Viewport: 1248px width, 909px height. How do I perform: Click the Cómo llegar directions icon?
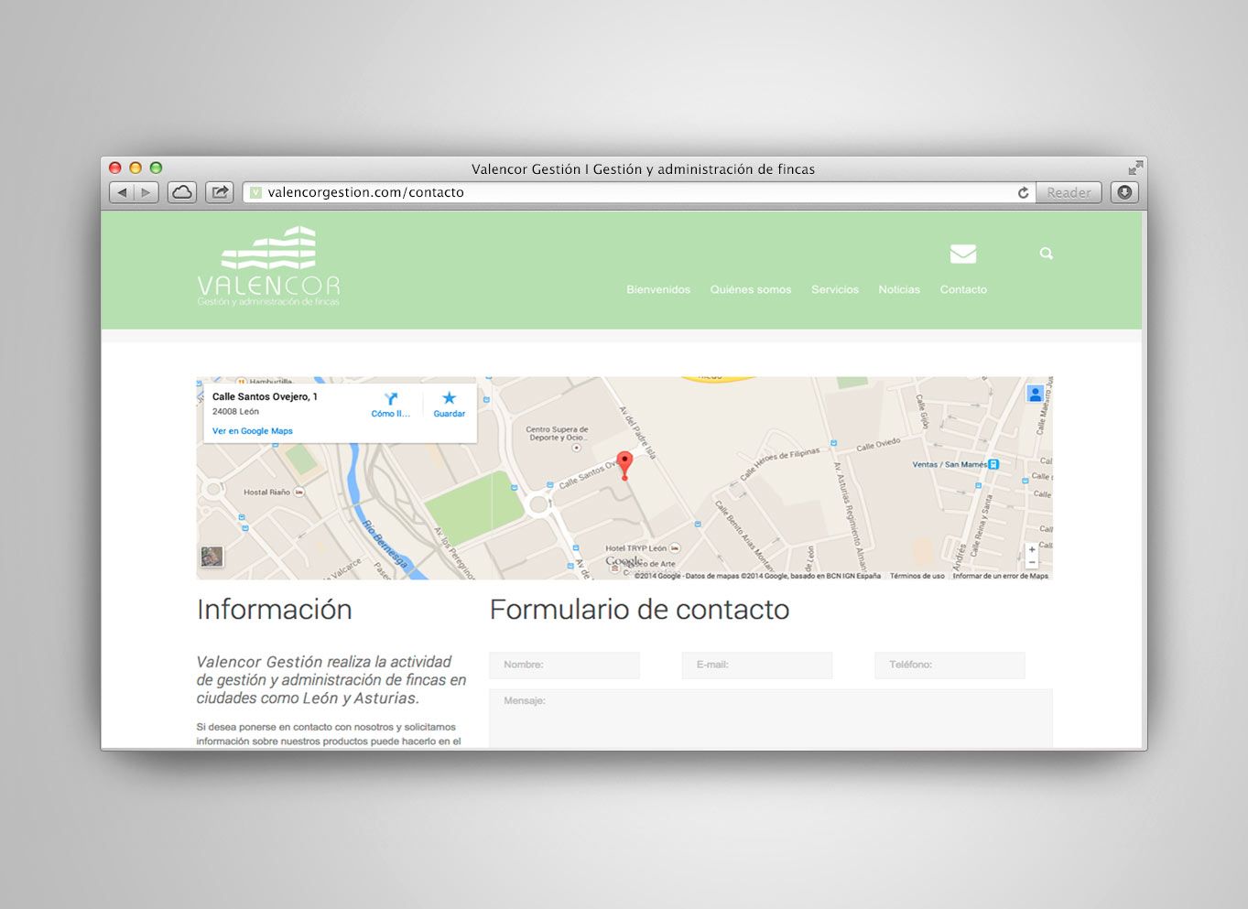(391, 399)
